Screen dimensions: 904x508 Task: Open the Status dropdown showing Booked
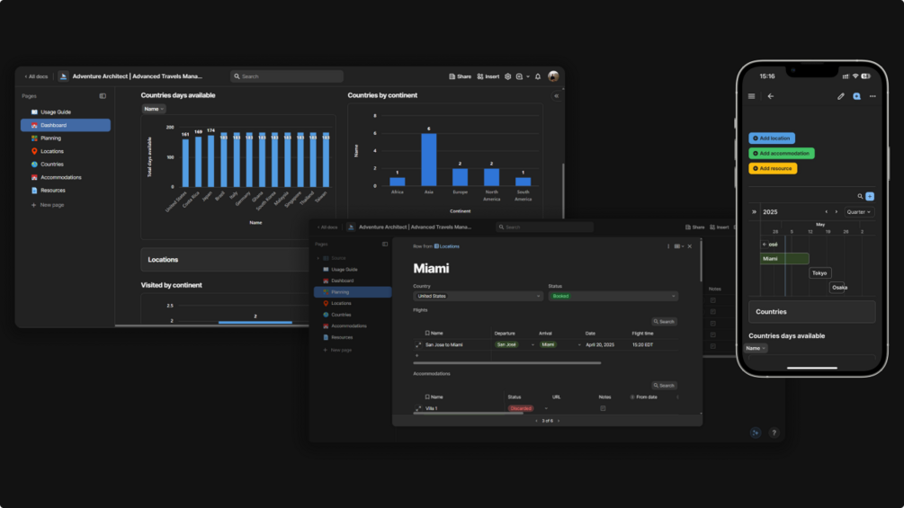[613, 296]
